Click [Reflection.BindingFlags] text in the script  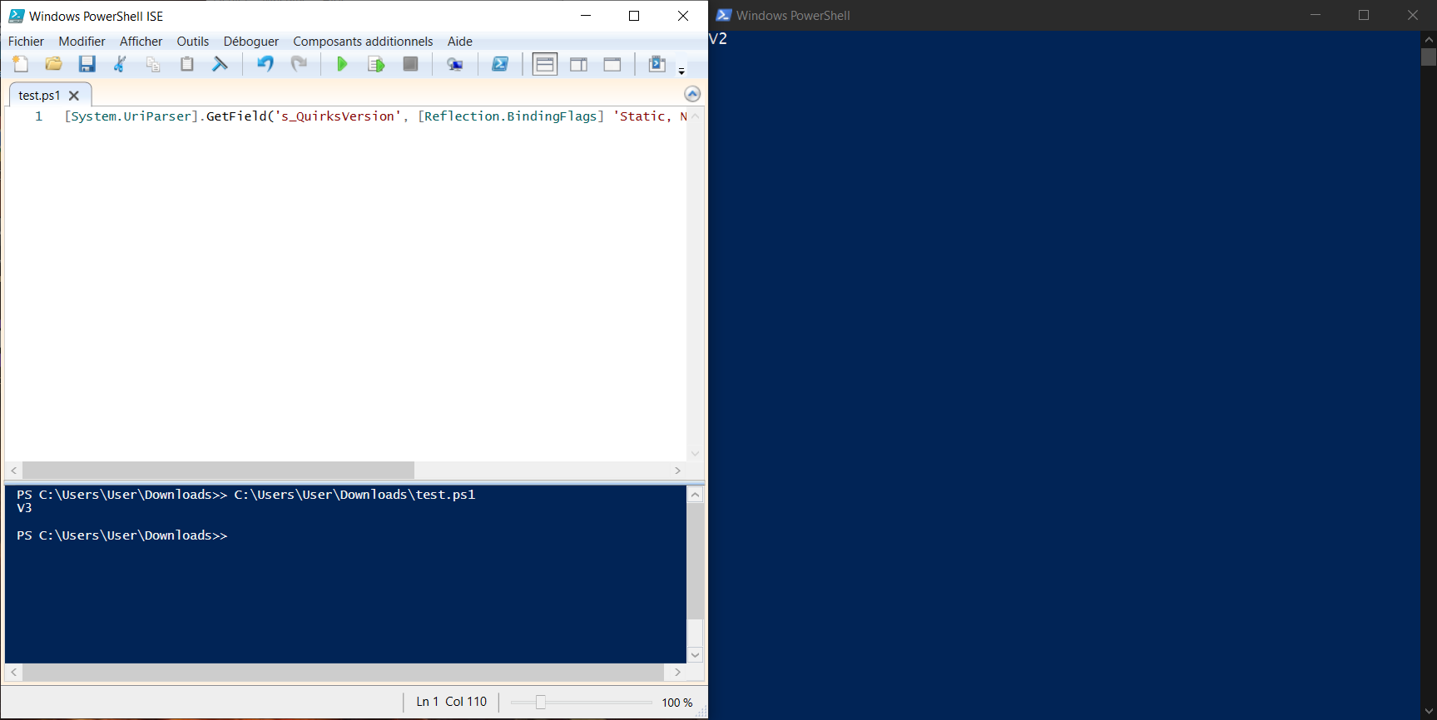point(511,116)
